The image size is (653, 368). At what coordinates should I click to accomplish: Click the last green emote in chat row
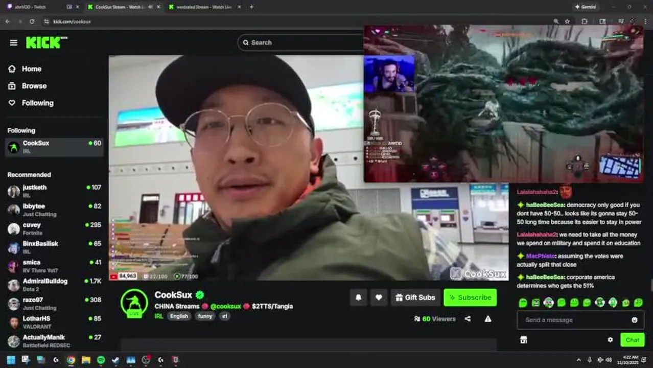[x=638, y=303]
